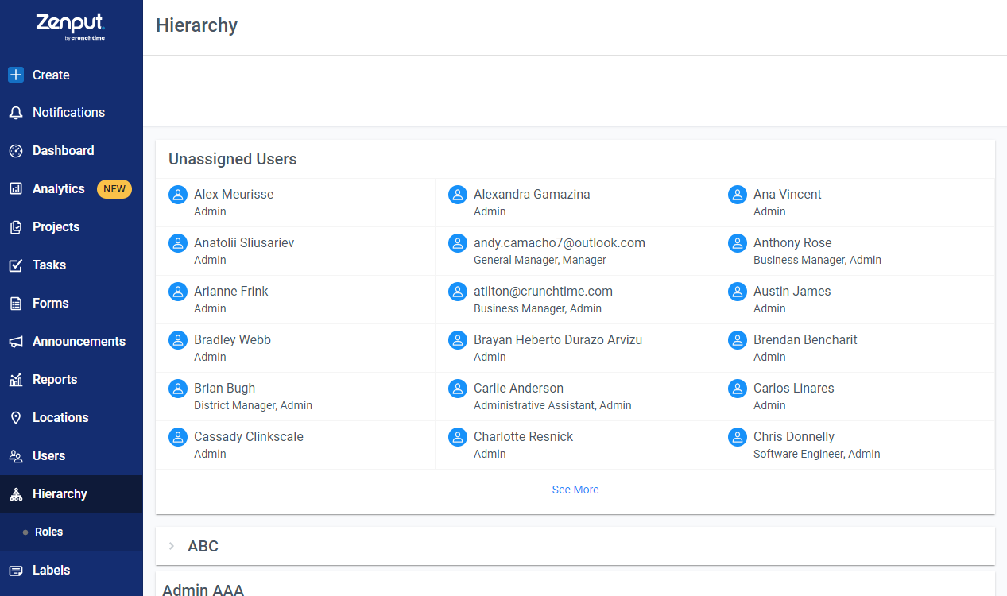Click the Locations pin icon

pos(16,418)
